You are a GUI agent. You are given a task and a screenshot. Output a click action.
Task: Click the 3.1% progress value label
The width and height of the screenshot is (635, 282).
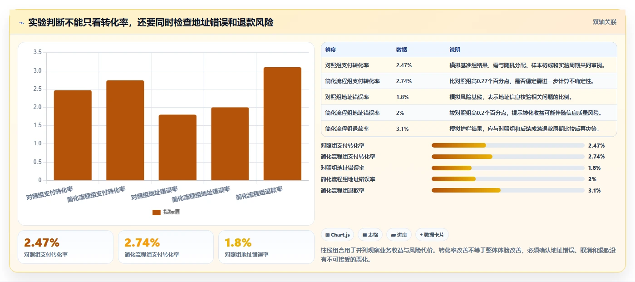click(594, 191)
